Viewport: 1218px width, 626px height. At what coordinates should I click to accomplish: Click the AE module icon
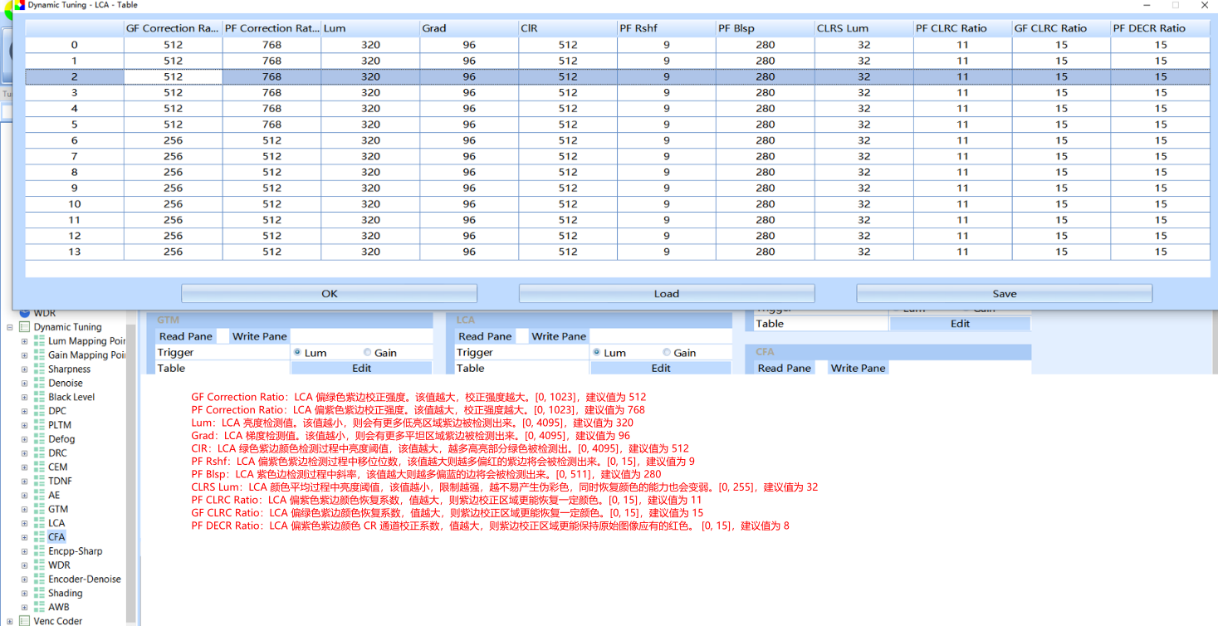click(x=40, y=493)
